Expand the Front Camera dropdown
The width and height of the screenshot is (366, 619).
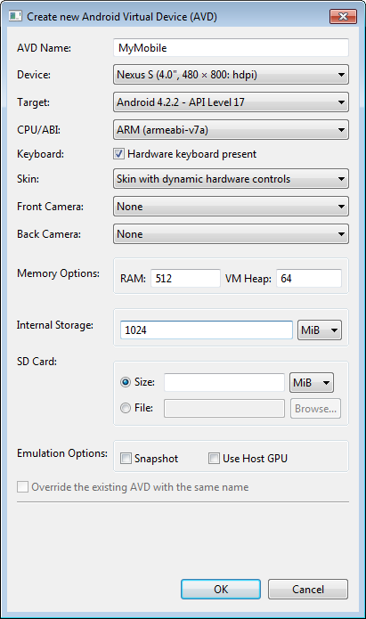231,207
